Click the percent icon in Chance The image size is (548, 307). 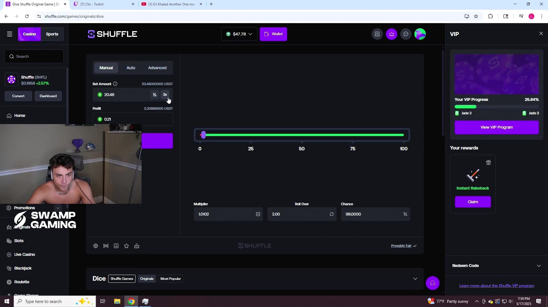[405, 214]
